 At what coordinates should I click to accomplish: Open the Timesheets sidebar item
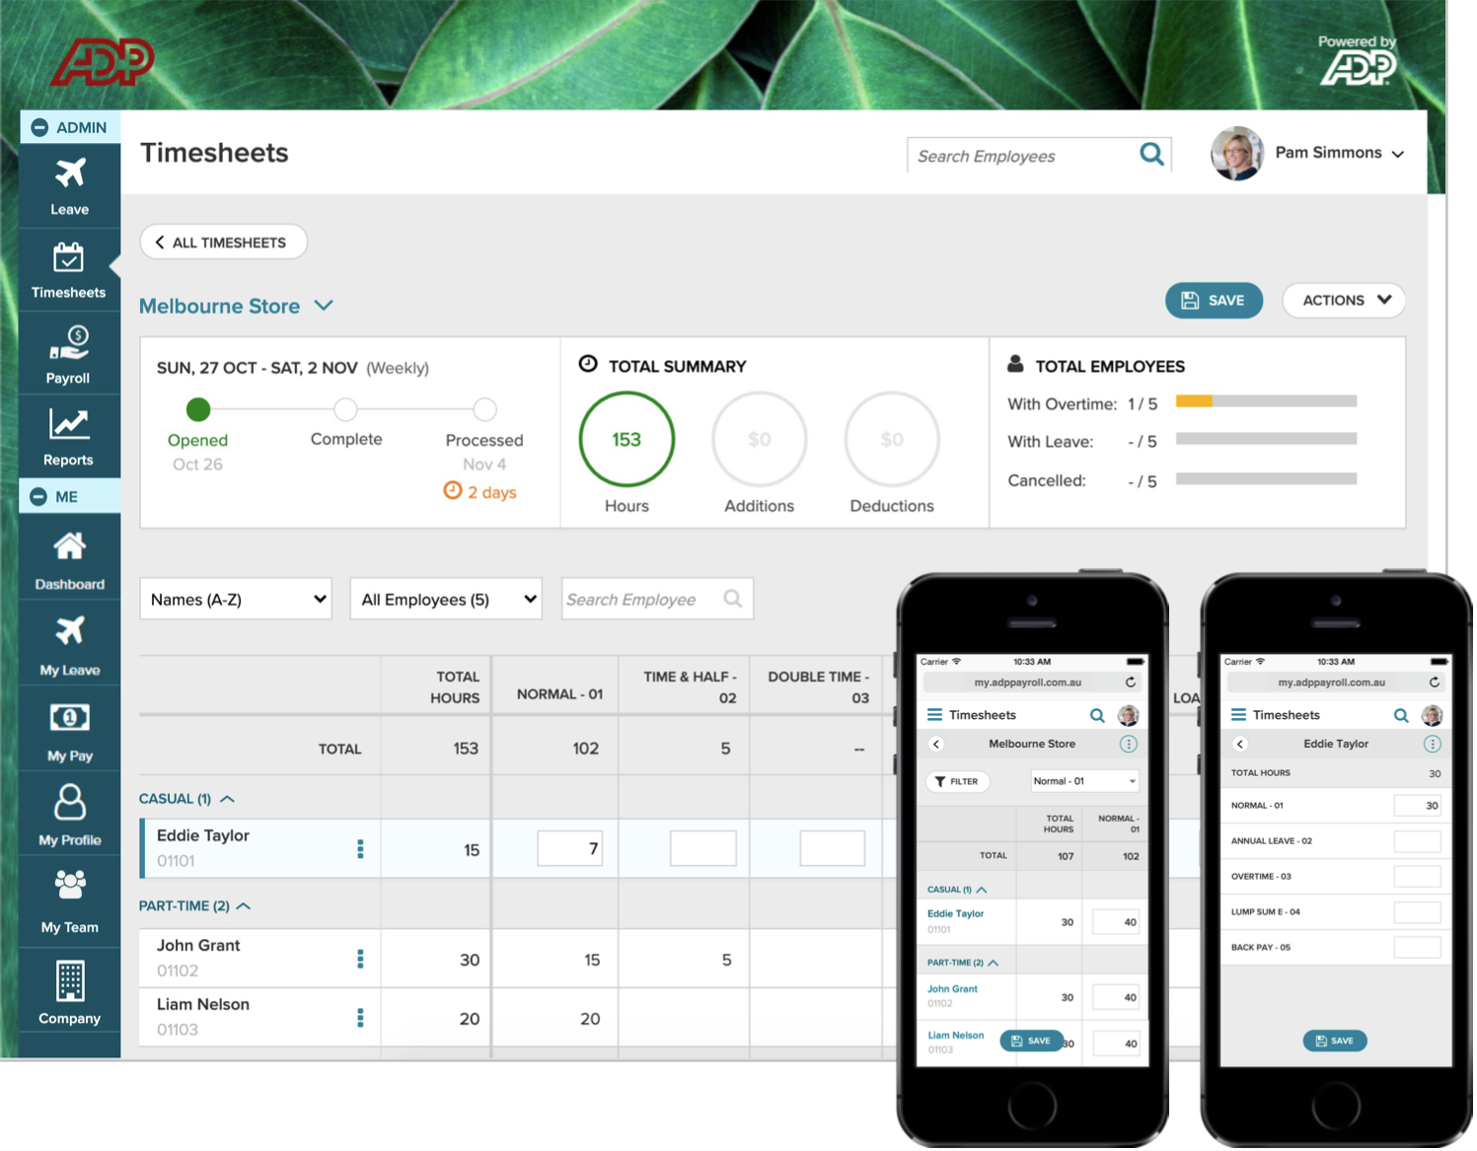pyautogui.click(x=69, y=271)
